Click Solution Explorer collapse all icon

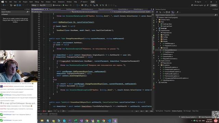(167, 12)
